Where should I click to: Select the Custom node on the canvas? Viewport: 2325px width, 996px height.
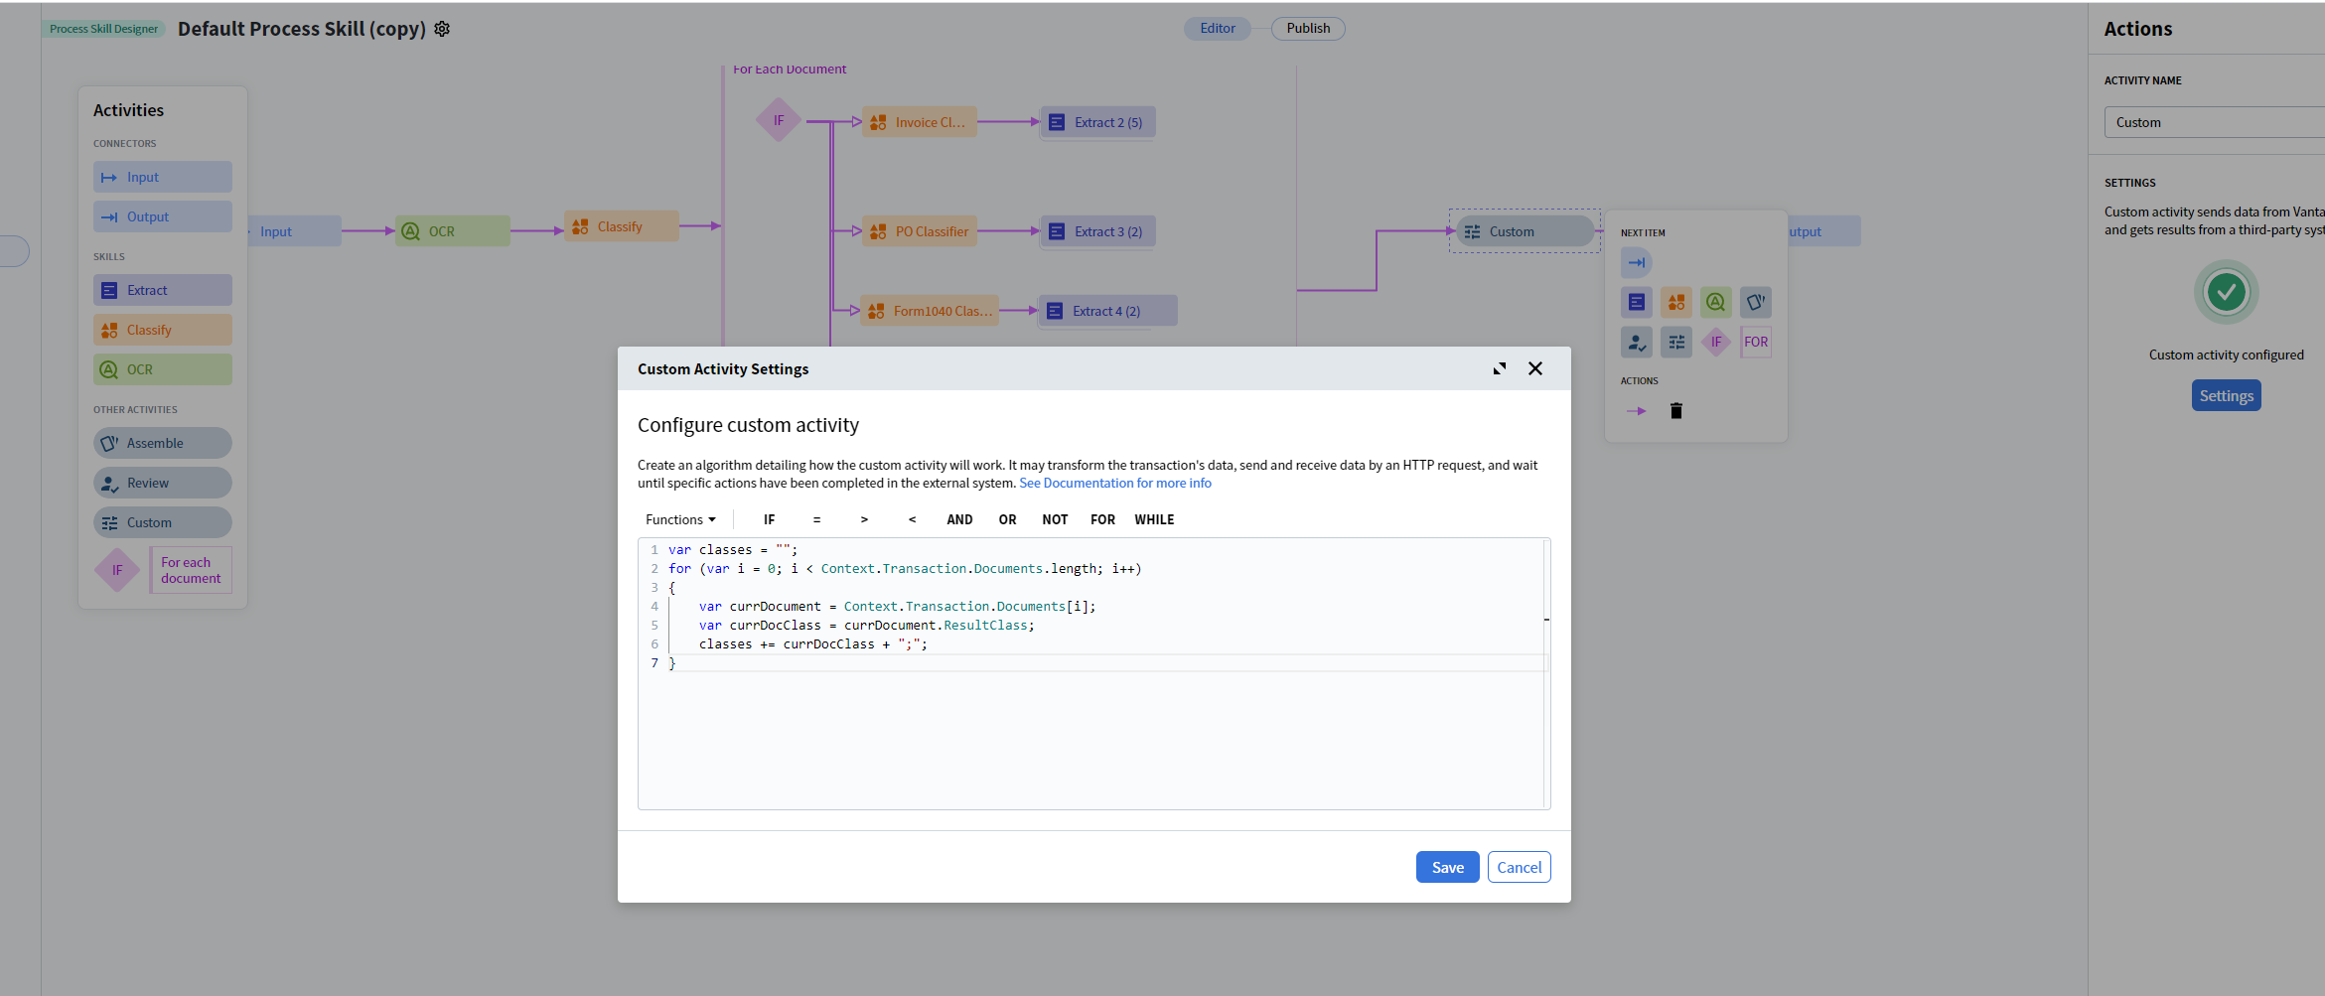pos(1525,231)
